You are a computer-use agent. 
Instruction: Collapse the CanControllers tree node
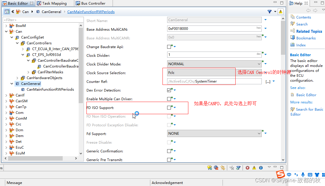(17, 43)
